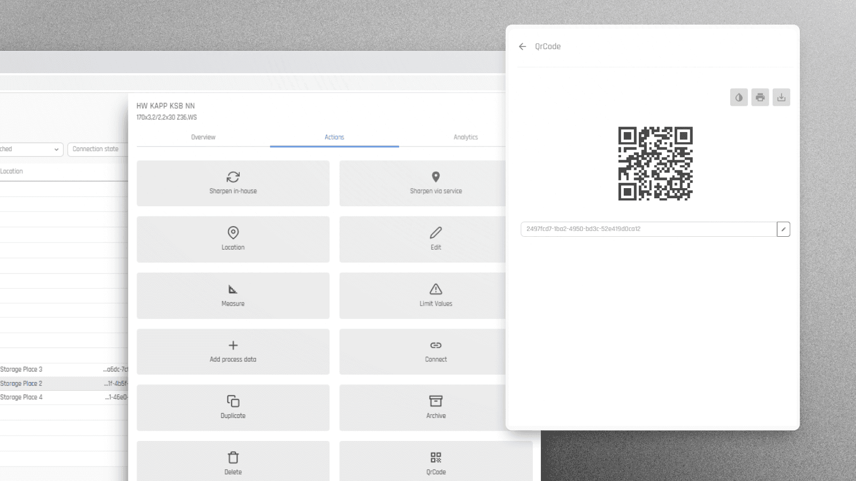This screenshot has height=481, width=856.
Task: Click the Sharpen in-house refresh icon
Action: [233, 177]
